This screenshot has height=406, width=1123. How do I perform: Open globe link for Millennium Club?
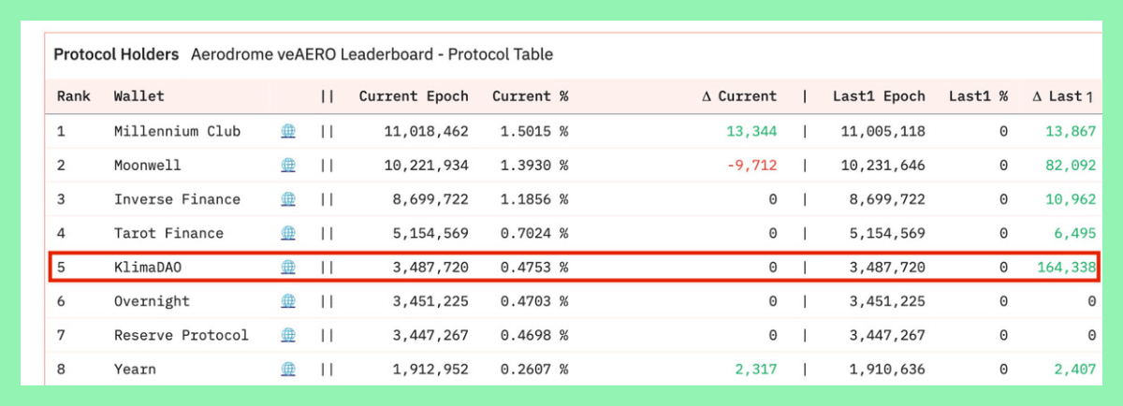tap(288, 131)
